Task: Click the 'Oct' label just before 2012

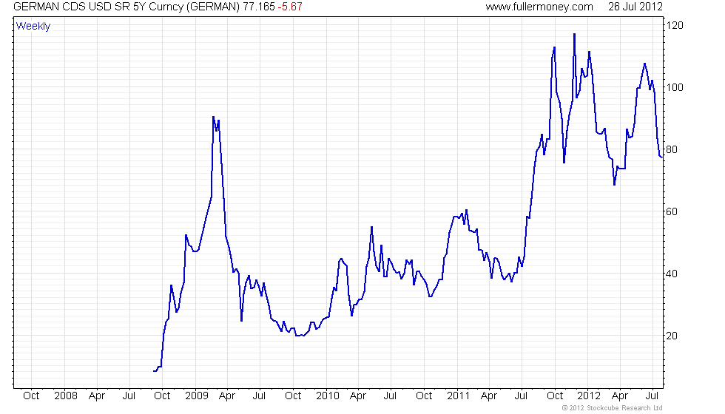Action: click(555, 396)
